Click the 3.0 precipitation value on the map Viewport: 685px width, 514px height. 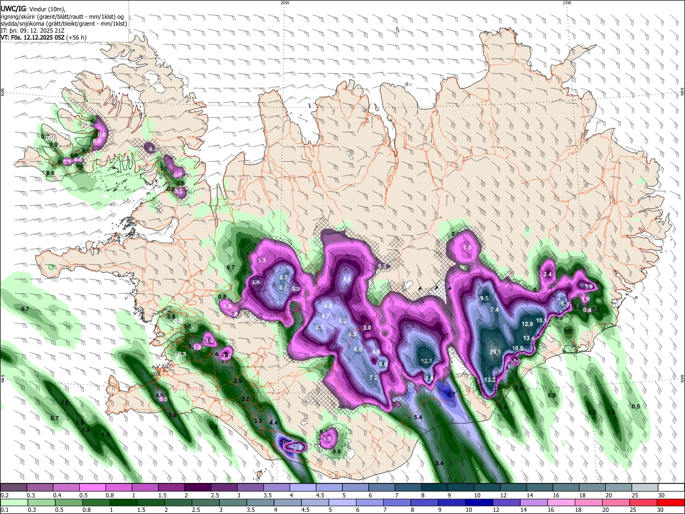pos(367,328)
